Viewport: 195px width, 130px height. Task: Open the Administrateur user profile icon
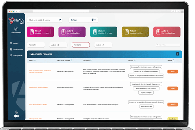16,29
